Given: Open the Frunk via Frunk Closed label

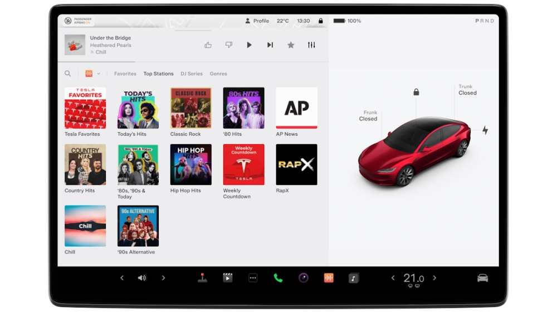Looking at the screenshot, I should click(x=368, y=116).
